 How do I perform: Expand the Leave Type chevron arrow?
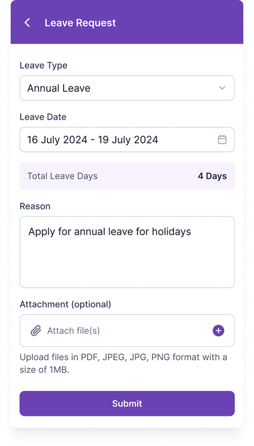coord(222,88)
